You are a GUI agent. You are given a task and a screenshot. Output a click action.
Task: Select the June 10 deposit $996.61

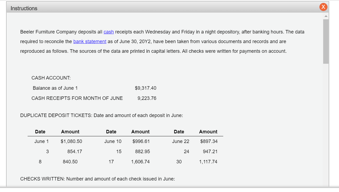(141, 141)
